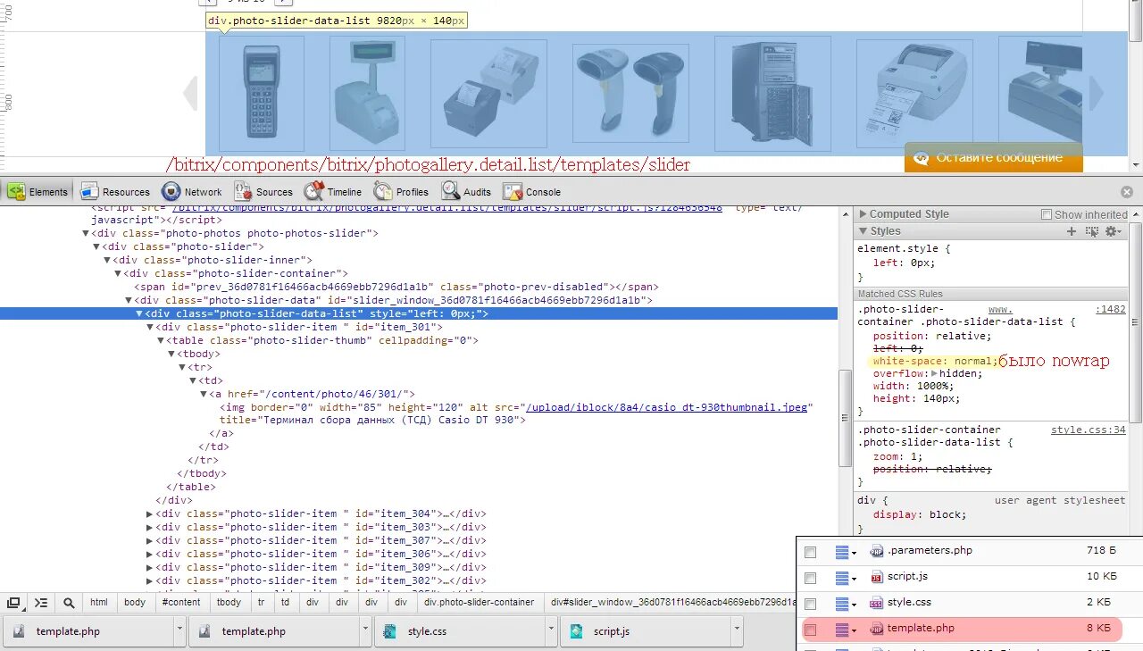Click the pair of barcode scanners thumbnail
The image size is (1143, 651).
pyautogui.click(x=630, y=94)
